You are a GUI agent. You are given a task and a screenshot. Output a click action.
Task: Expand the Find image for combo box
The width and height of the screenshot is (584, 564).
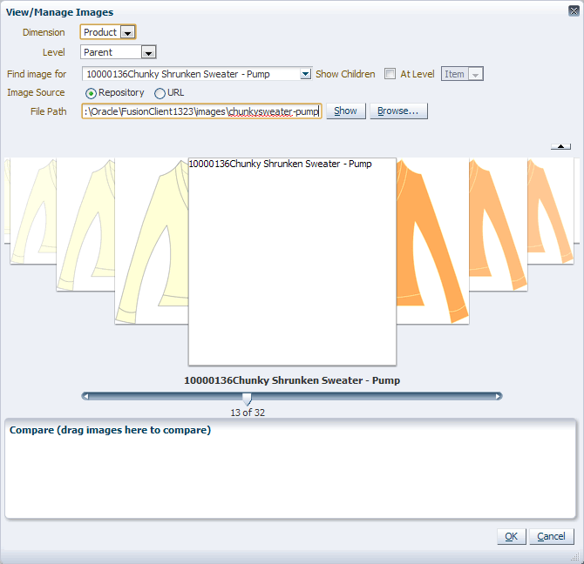[x=305, y=74]
